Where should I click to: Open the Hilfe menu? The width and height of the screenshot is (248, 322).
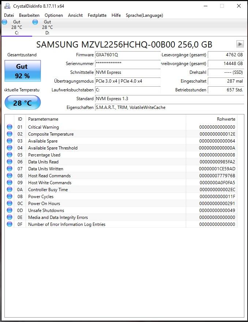[116, 15]
